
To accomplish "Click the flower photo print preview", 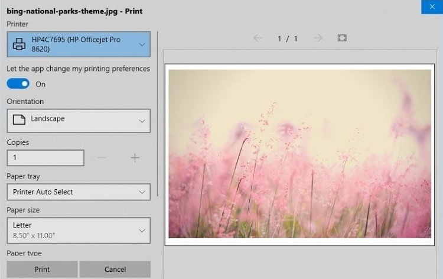I will [299, 154].
